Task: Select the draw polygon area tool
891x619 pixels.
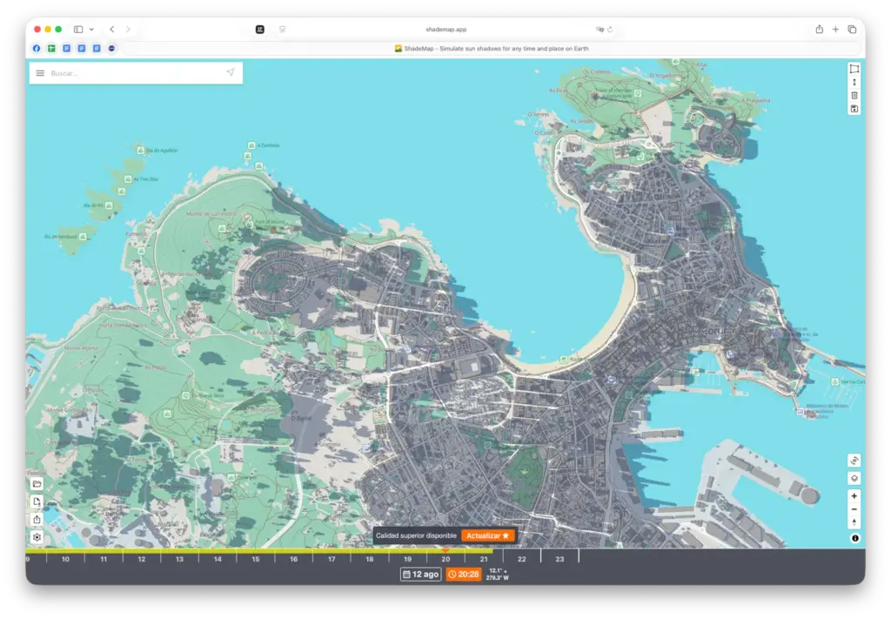Action: point(854,69)
